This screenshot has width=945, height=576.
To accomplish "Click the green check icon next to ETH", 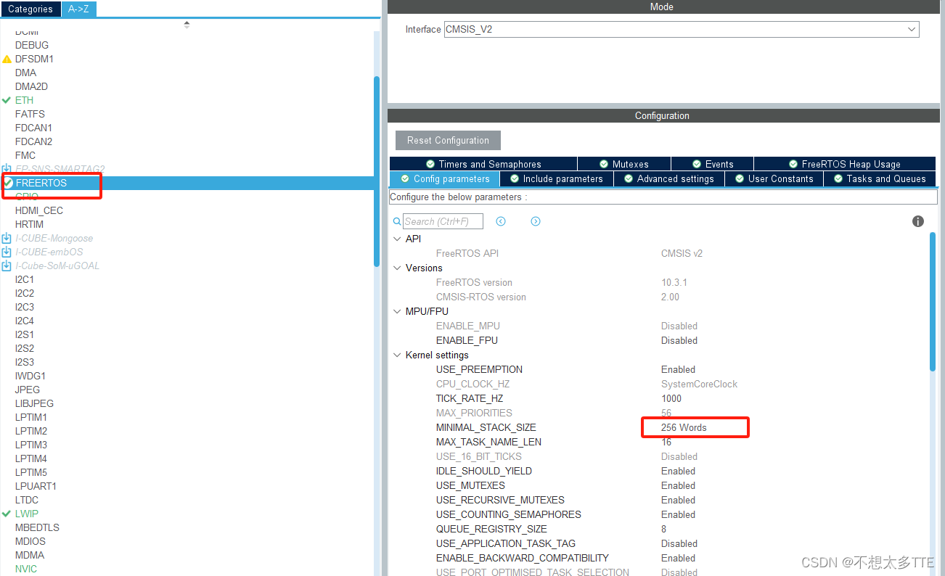I will point(6,100).
